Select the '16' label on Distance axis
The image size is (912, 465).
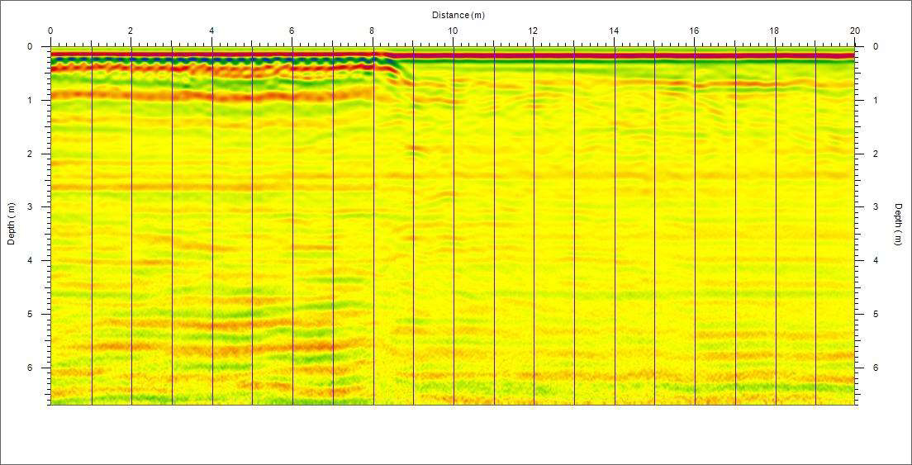(x=694, y=31)
